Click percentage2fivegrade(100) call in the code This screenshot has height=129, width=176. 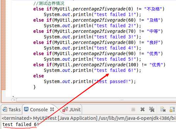coord(105,65)
